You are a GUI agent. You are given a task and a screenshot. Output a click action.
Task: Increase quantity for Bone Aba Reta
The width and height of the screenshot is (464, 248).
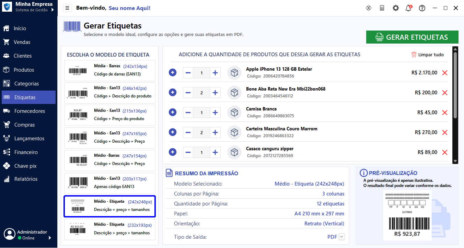215,93
